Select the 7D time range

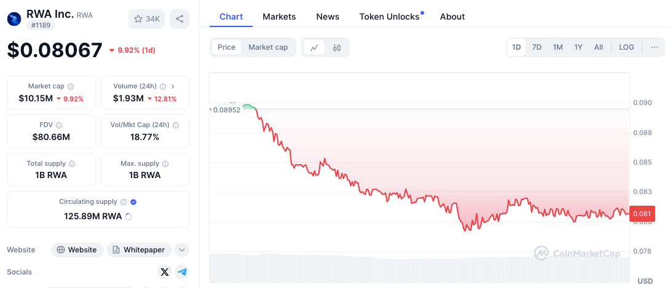tap(537, 47)
